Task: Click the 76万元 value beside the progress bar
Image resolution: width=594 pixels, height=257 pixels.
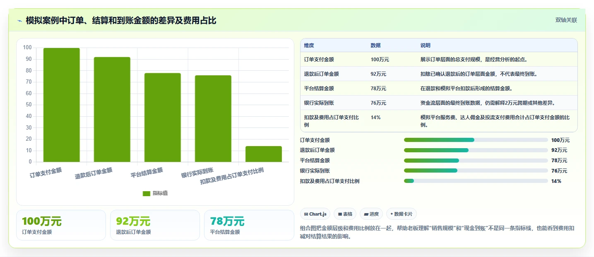Action: tap(559, 171)
